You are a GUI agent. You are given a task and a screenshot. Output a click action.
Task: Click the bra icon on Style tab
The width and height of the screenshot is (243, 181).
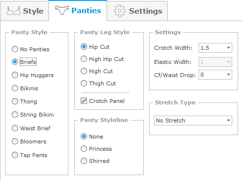tap(14, 11)
